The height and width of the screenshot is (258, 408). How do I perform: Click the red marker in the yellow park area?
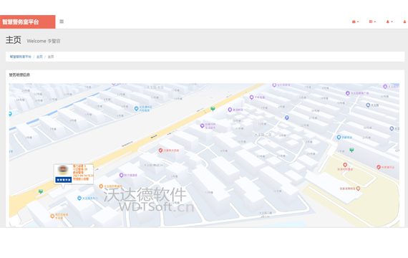(345, 165)
